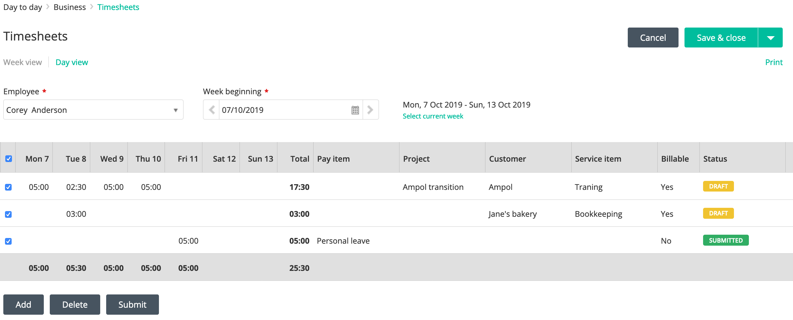793x320 pixels.
Task: Click the Print link
Action: point(774,62)
